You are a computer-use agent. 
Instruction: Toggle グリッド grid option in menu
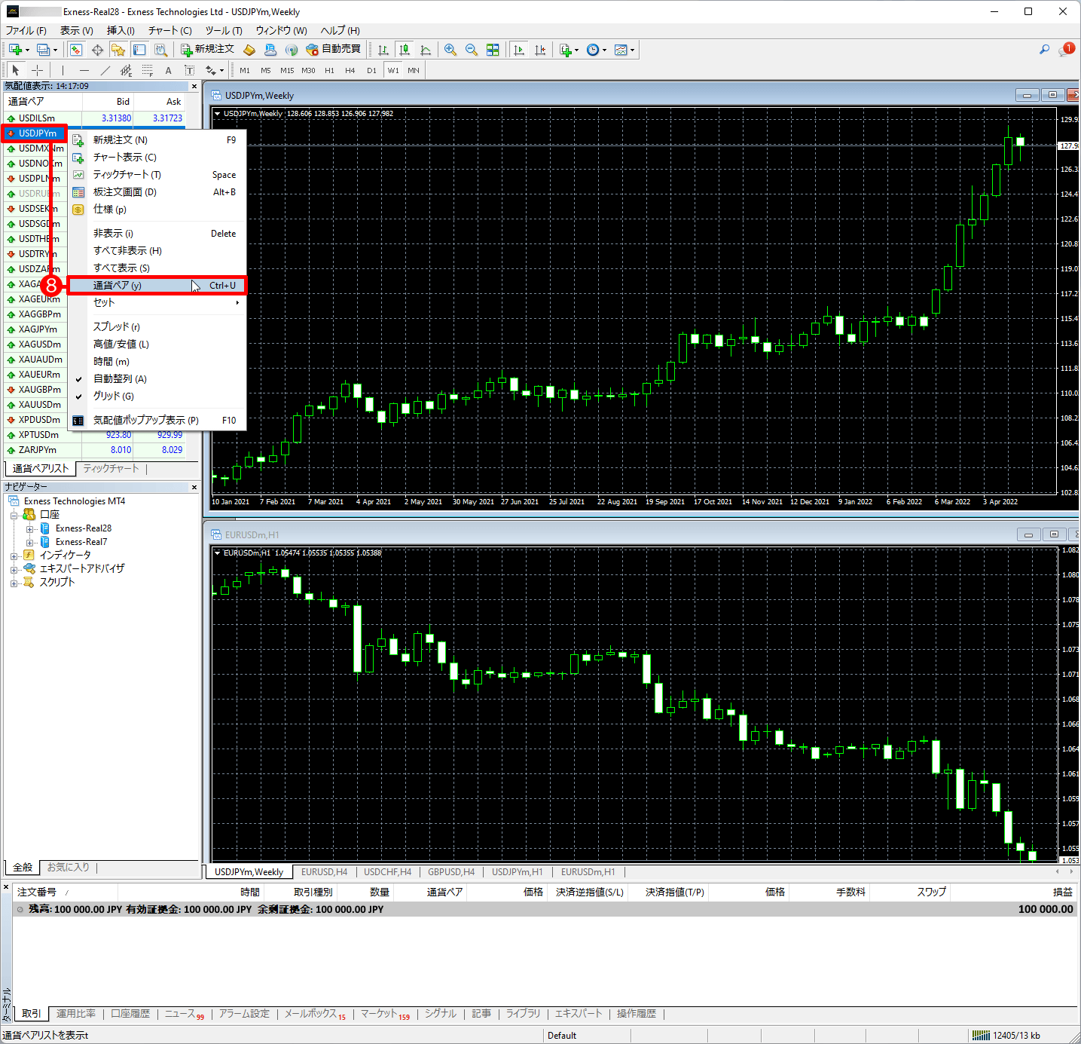click(157, 396)
